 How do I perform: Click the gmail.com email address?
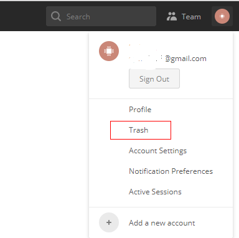click(x=167, y=59)
